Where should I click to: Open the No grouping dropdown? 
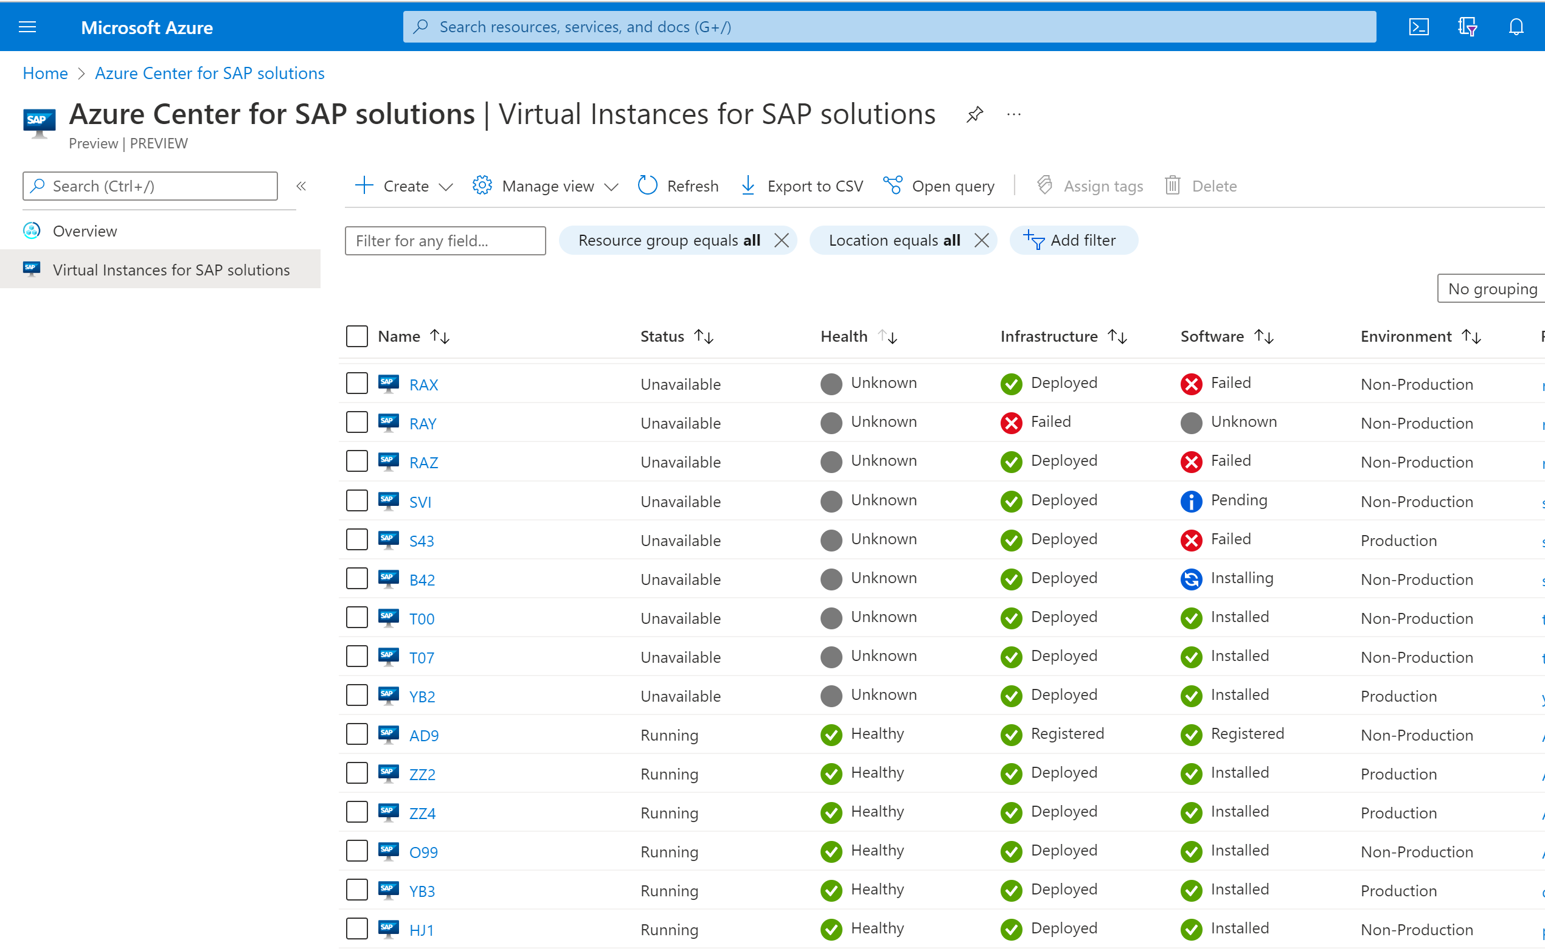click(1491, 288)
